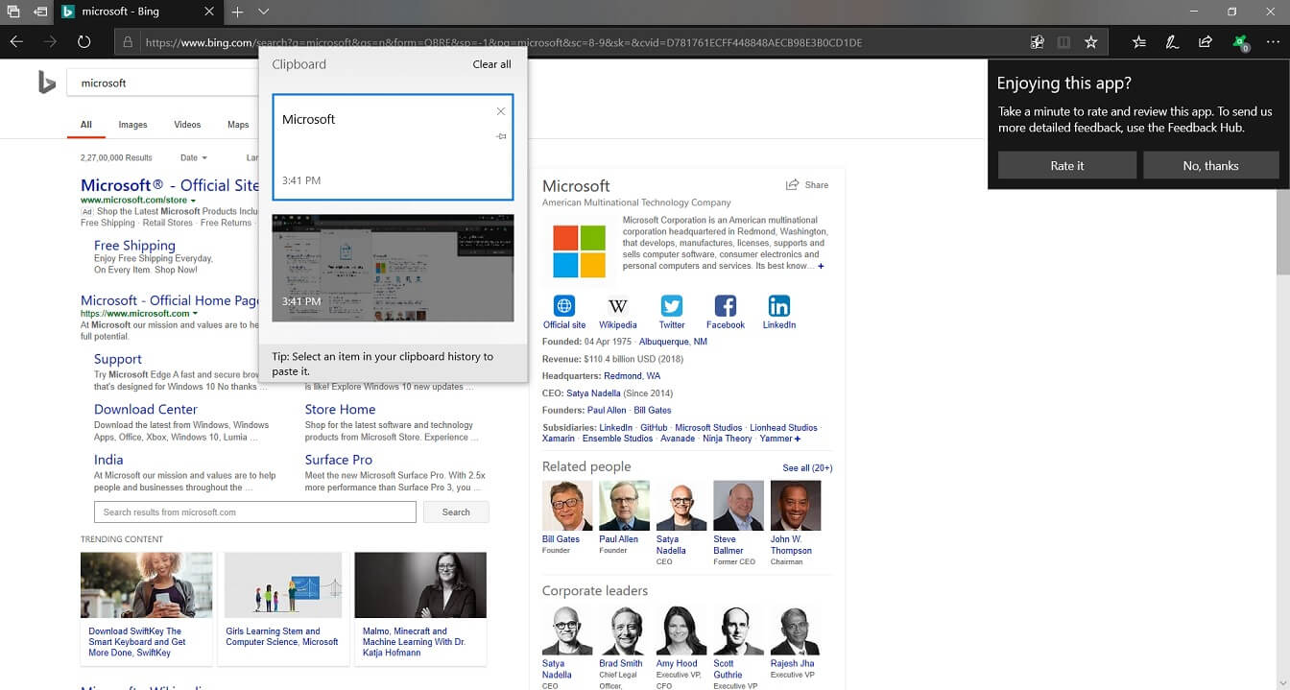
Task: See all (20+) related people
Action: 807,468
